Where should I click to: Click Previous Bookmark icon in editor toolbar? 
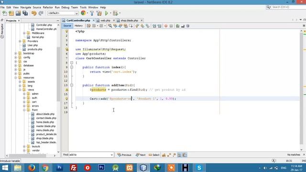tap(137, 26)
